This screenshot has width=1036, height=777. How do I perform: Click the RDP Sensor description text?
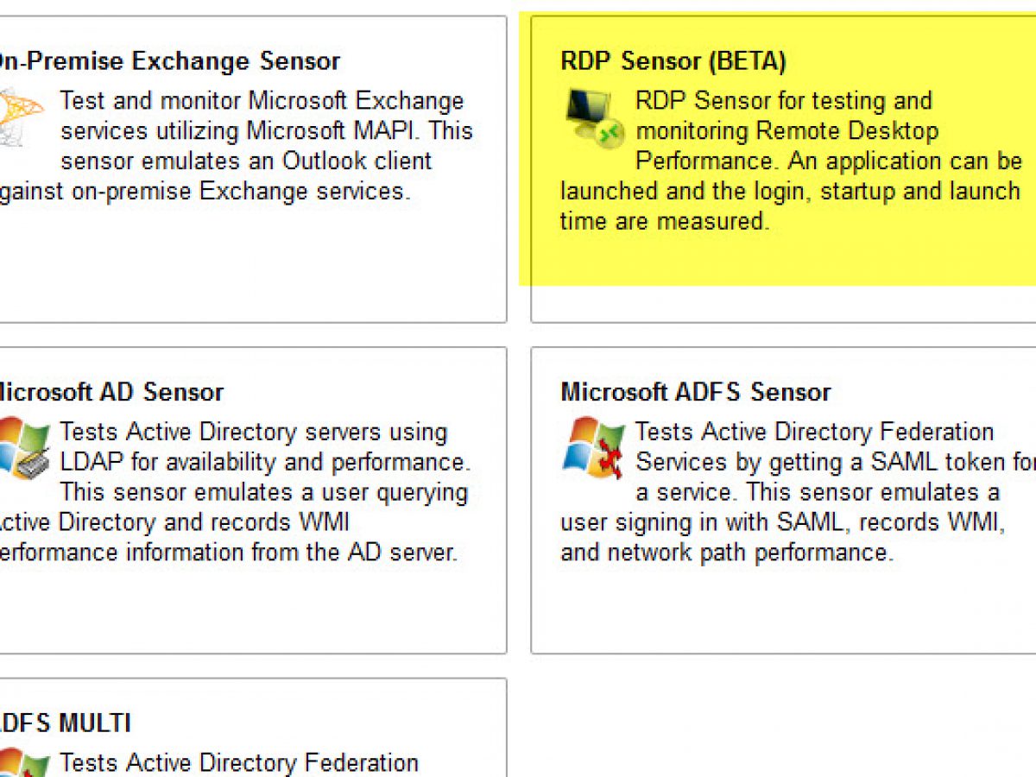(790, 161)
